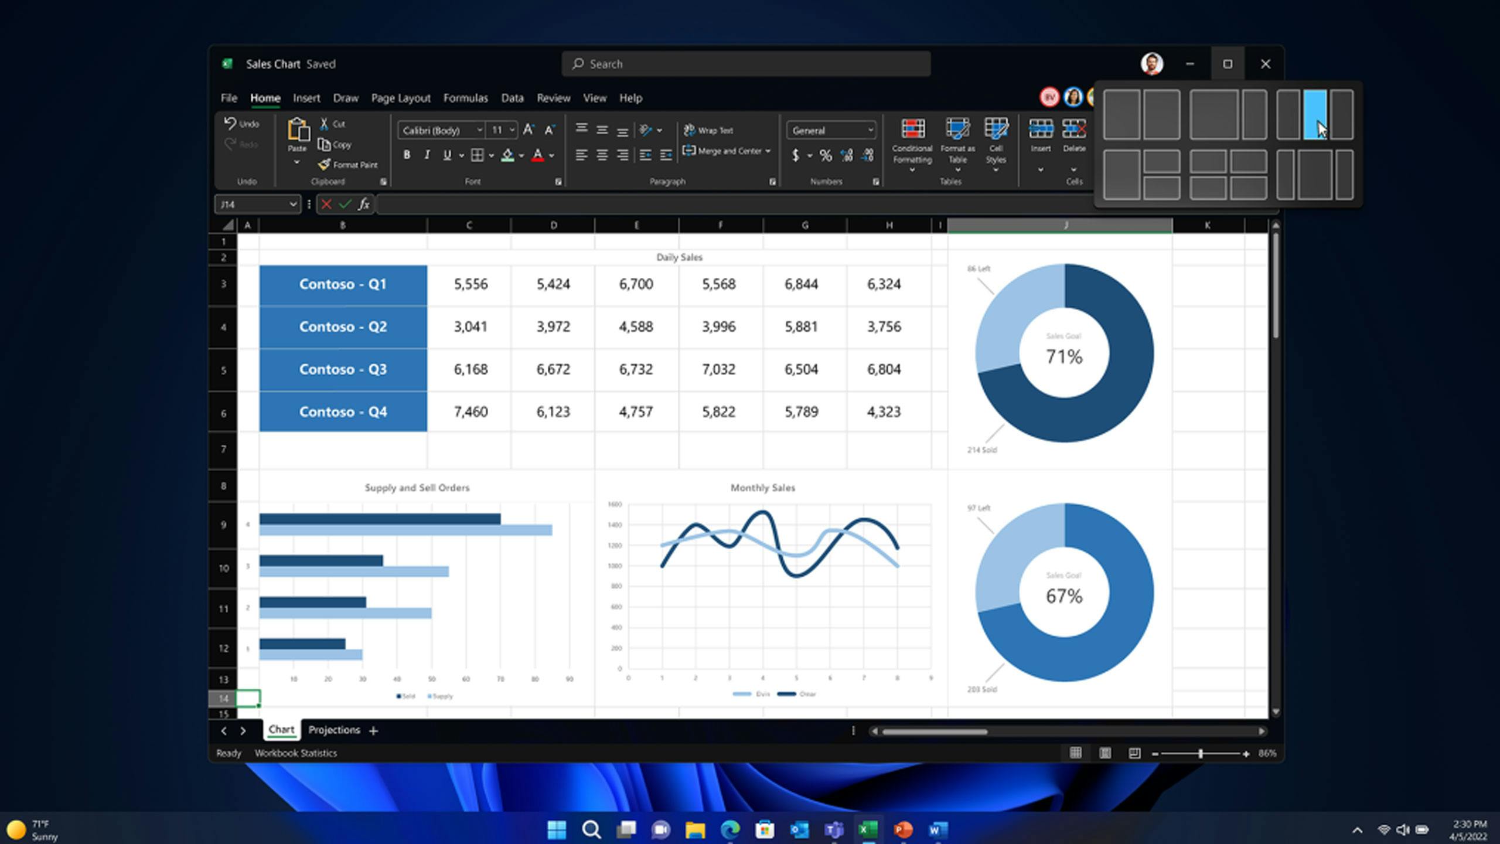Open the Name Box cell dropdown

[292, 204]
